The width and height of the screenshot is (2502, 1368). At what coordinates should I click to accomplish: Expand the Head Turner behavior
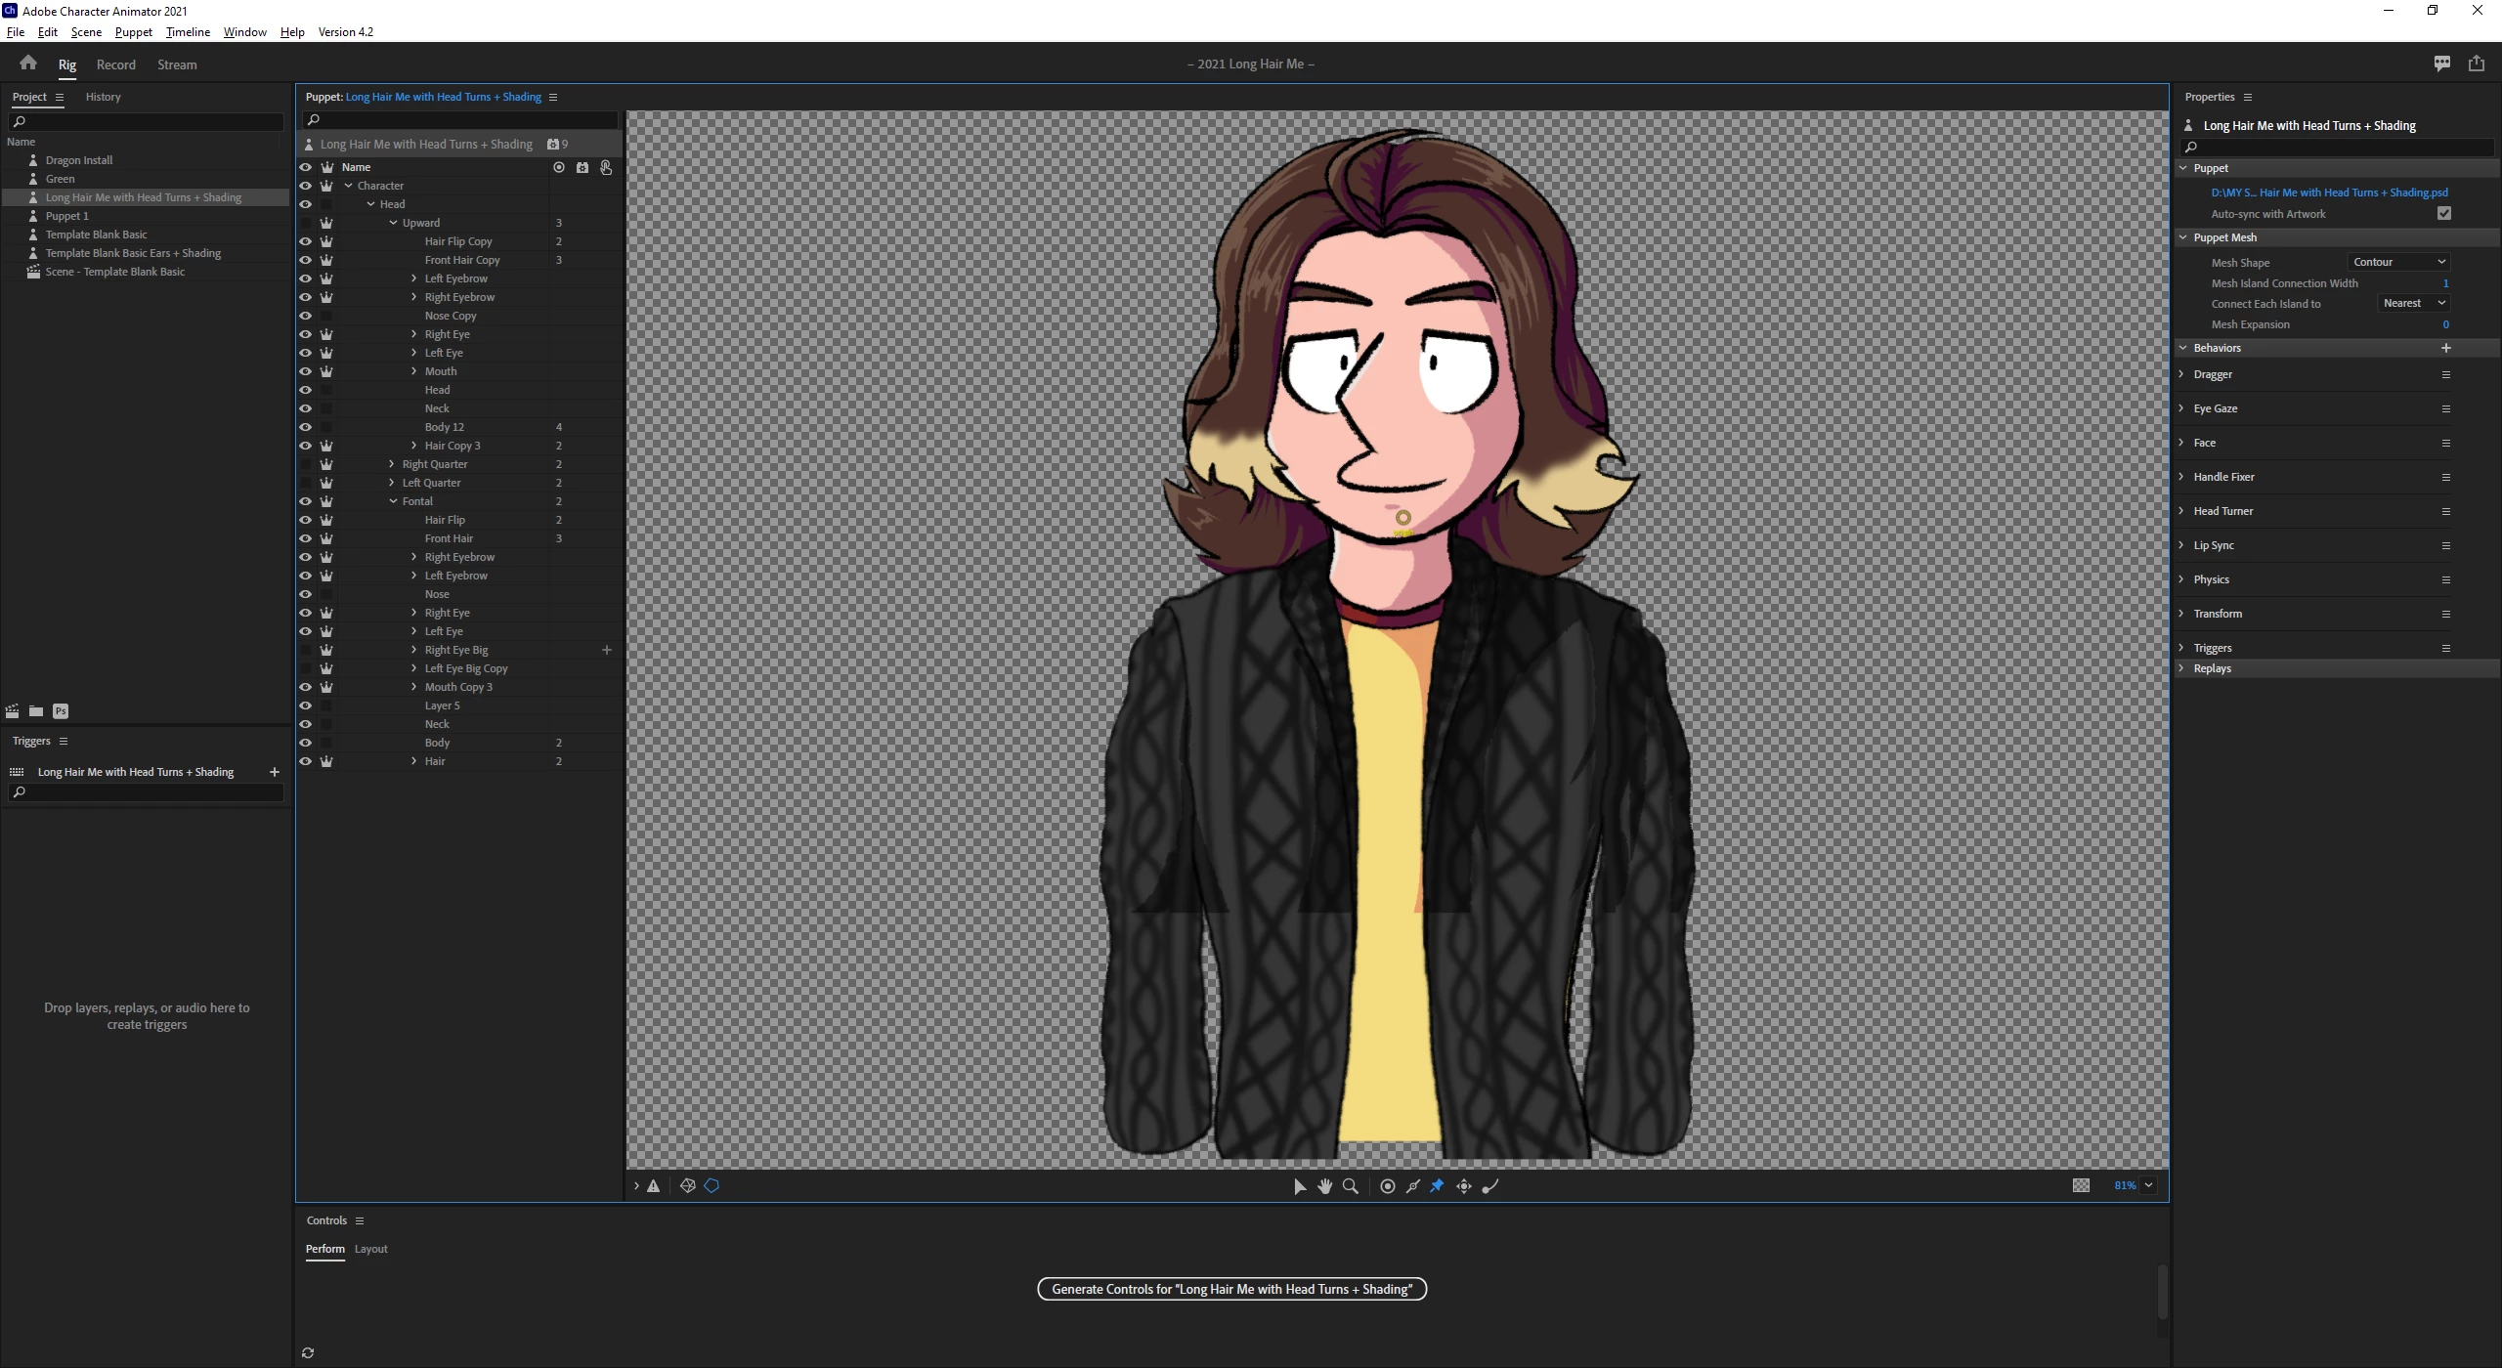(2181, 511)
